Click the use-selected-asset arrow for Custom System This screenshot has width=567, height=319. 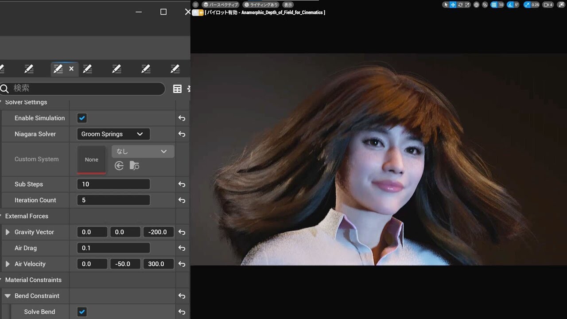pyautogui.click(x=119, y=165)
